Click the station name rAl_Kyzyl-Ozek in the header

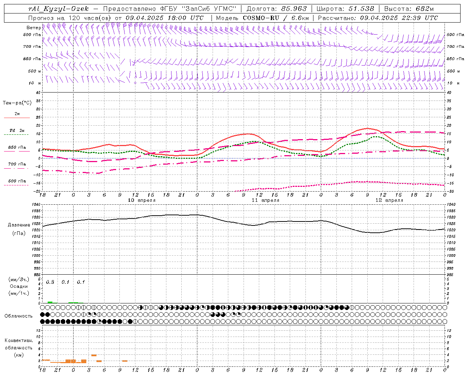coord(58,9)
